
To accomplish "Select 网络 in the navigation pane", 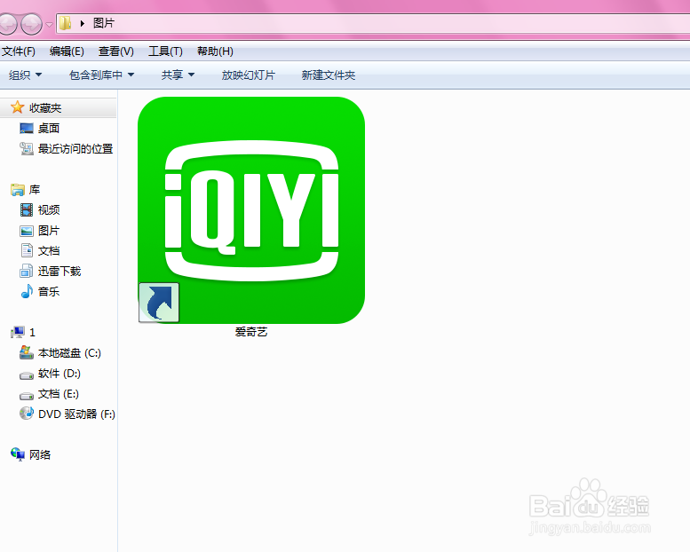I will click(40, 454).
